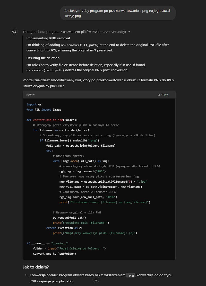Click the '.png' inline code chip

click(x=131, y=275)
